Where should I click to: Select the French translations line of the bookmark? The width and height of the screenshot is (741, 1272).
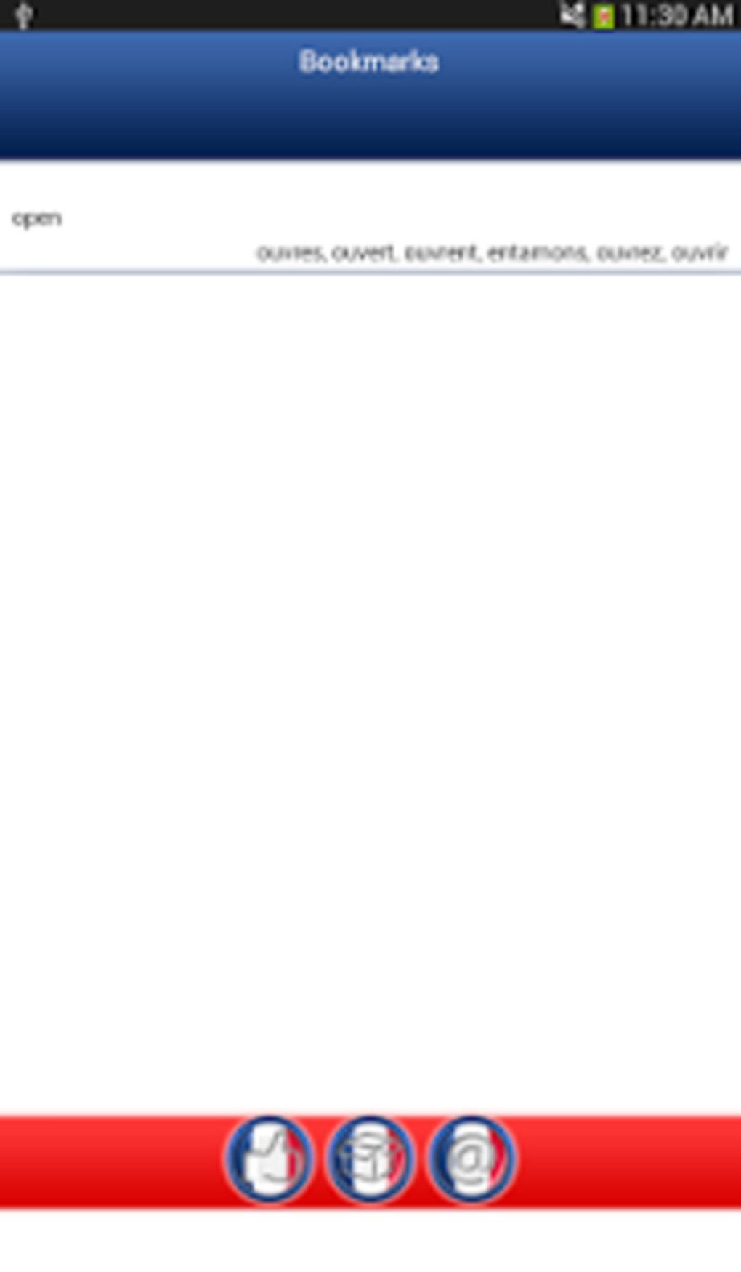(x=492, y=252)
